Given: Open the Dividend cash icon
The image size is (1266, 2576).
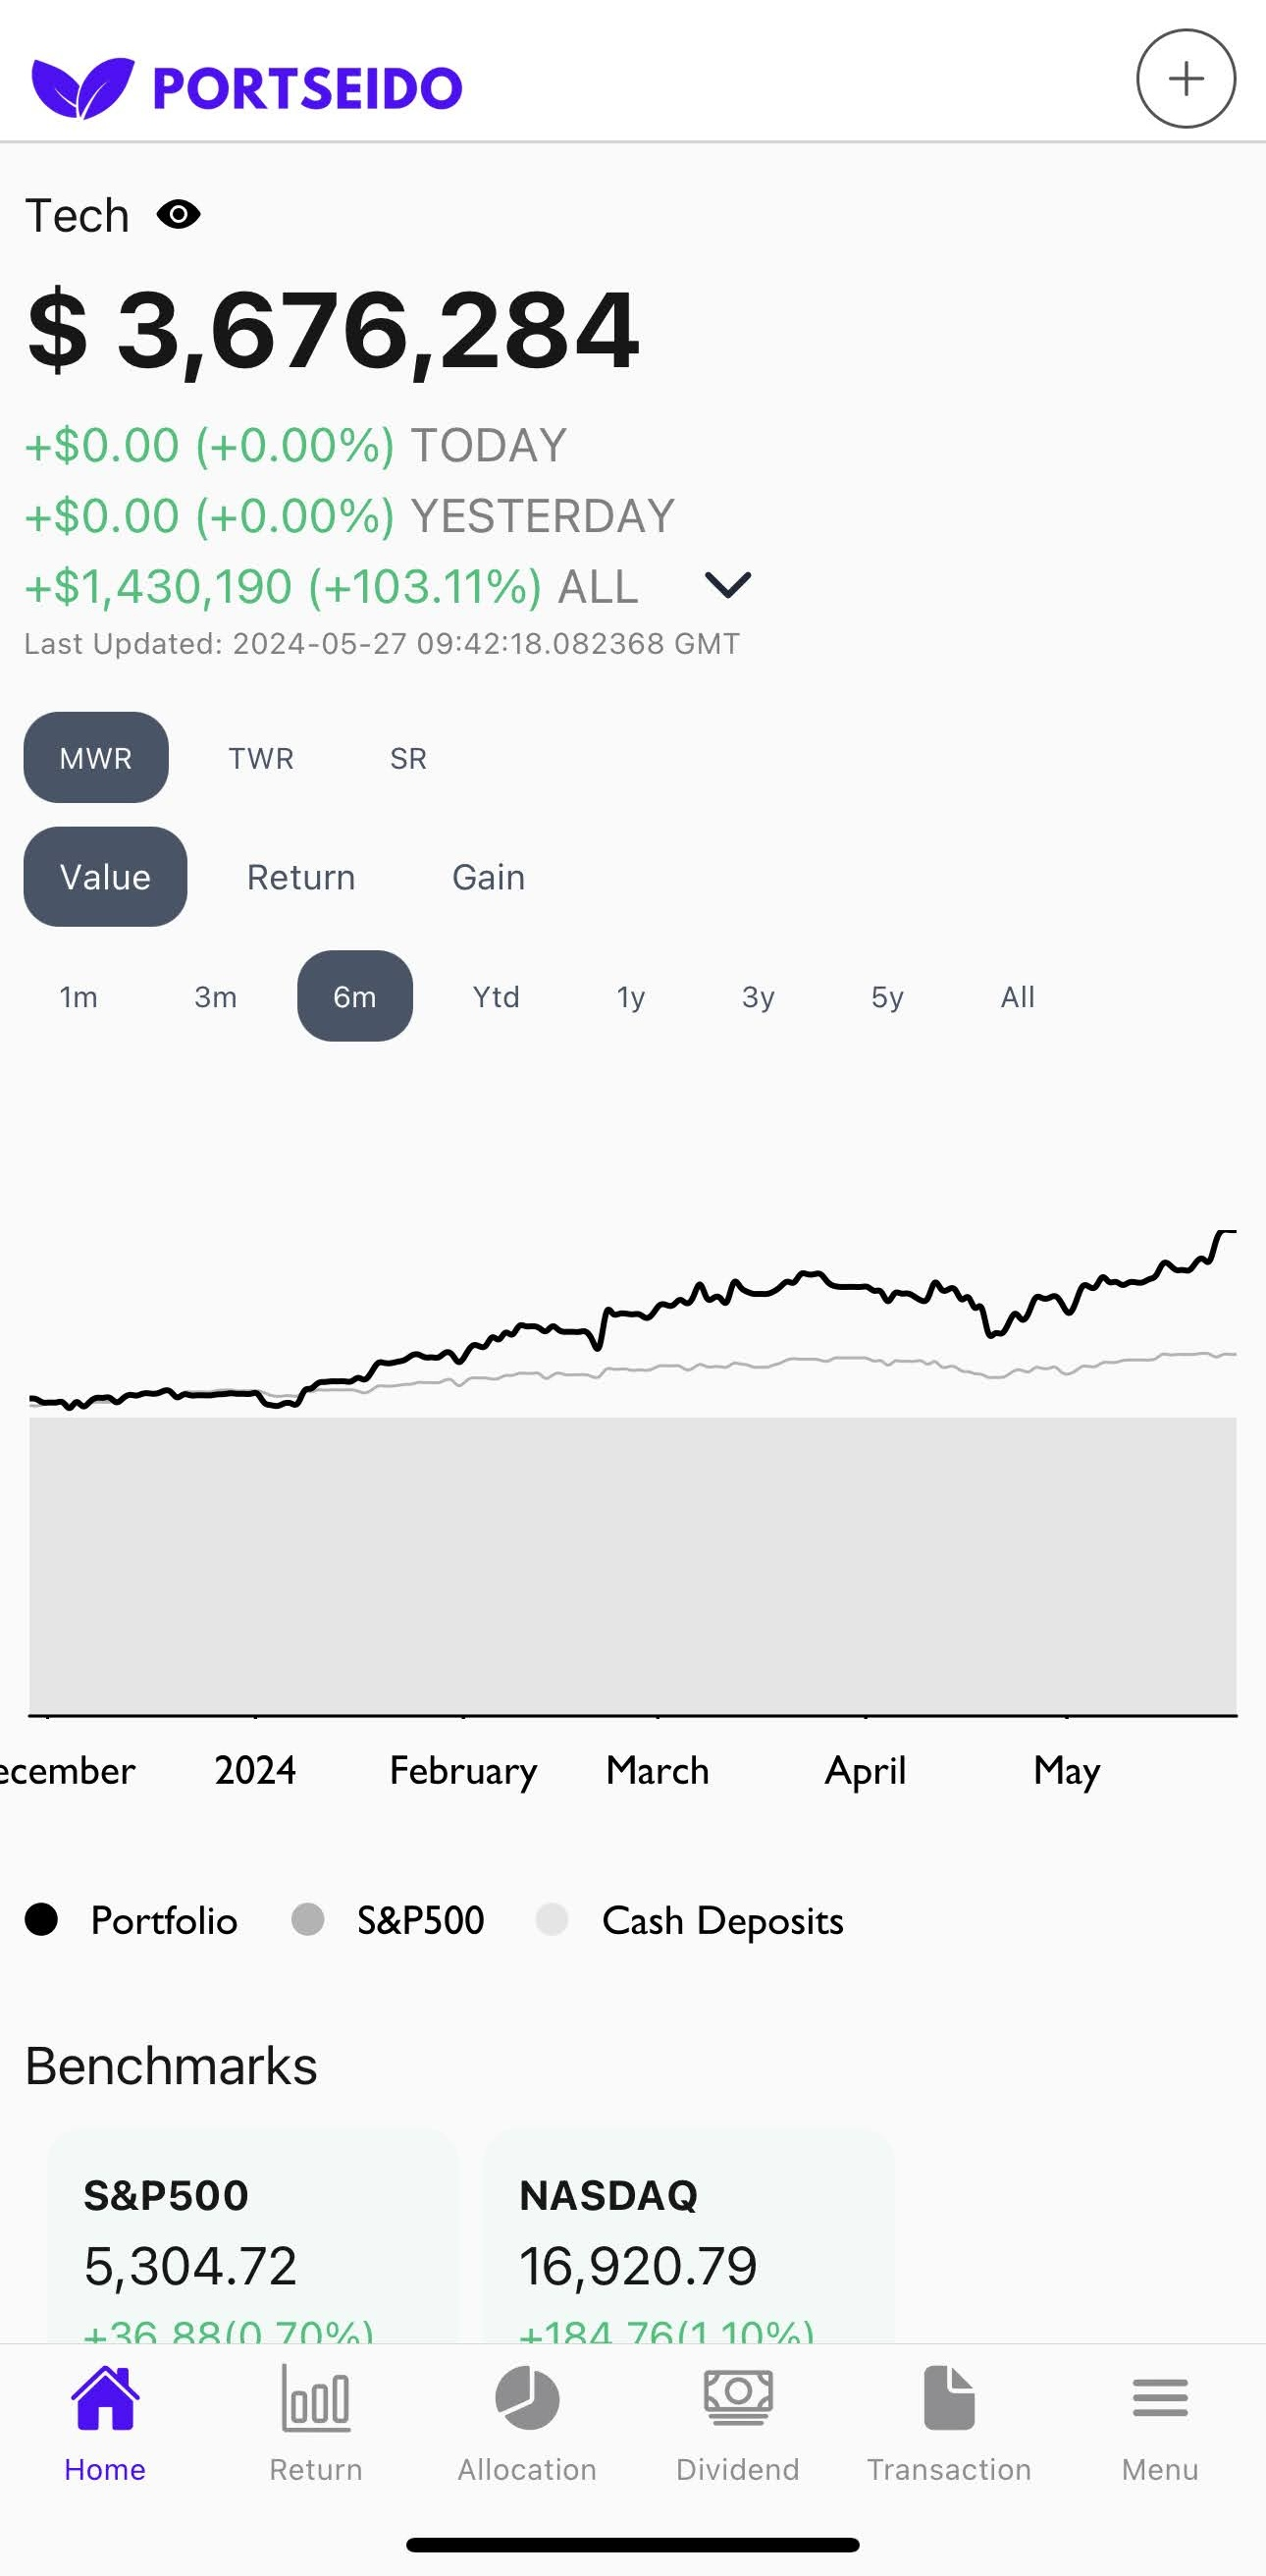Looking at the screenshot, I should pos(738,2398).
